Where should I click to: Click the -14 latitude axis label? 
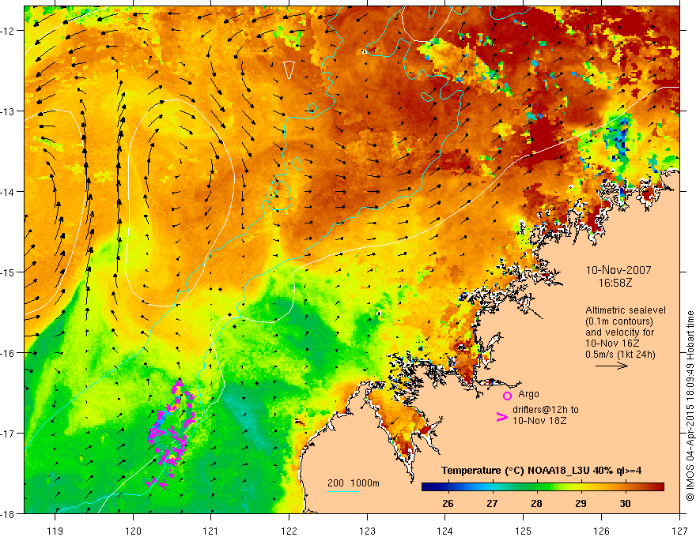tap(9, 192)
